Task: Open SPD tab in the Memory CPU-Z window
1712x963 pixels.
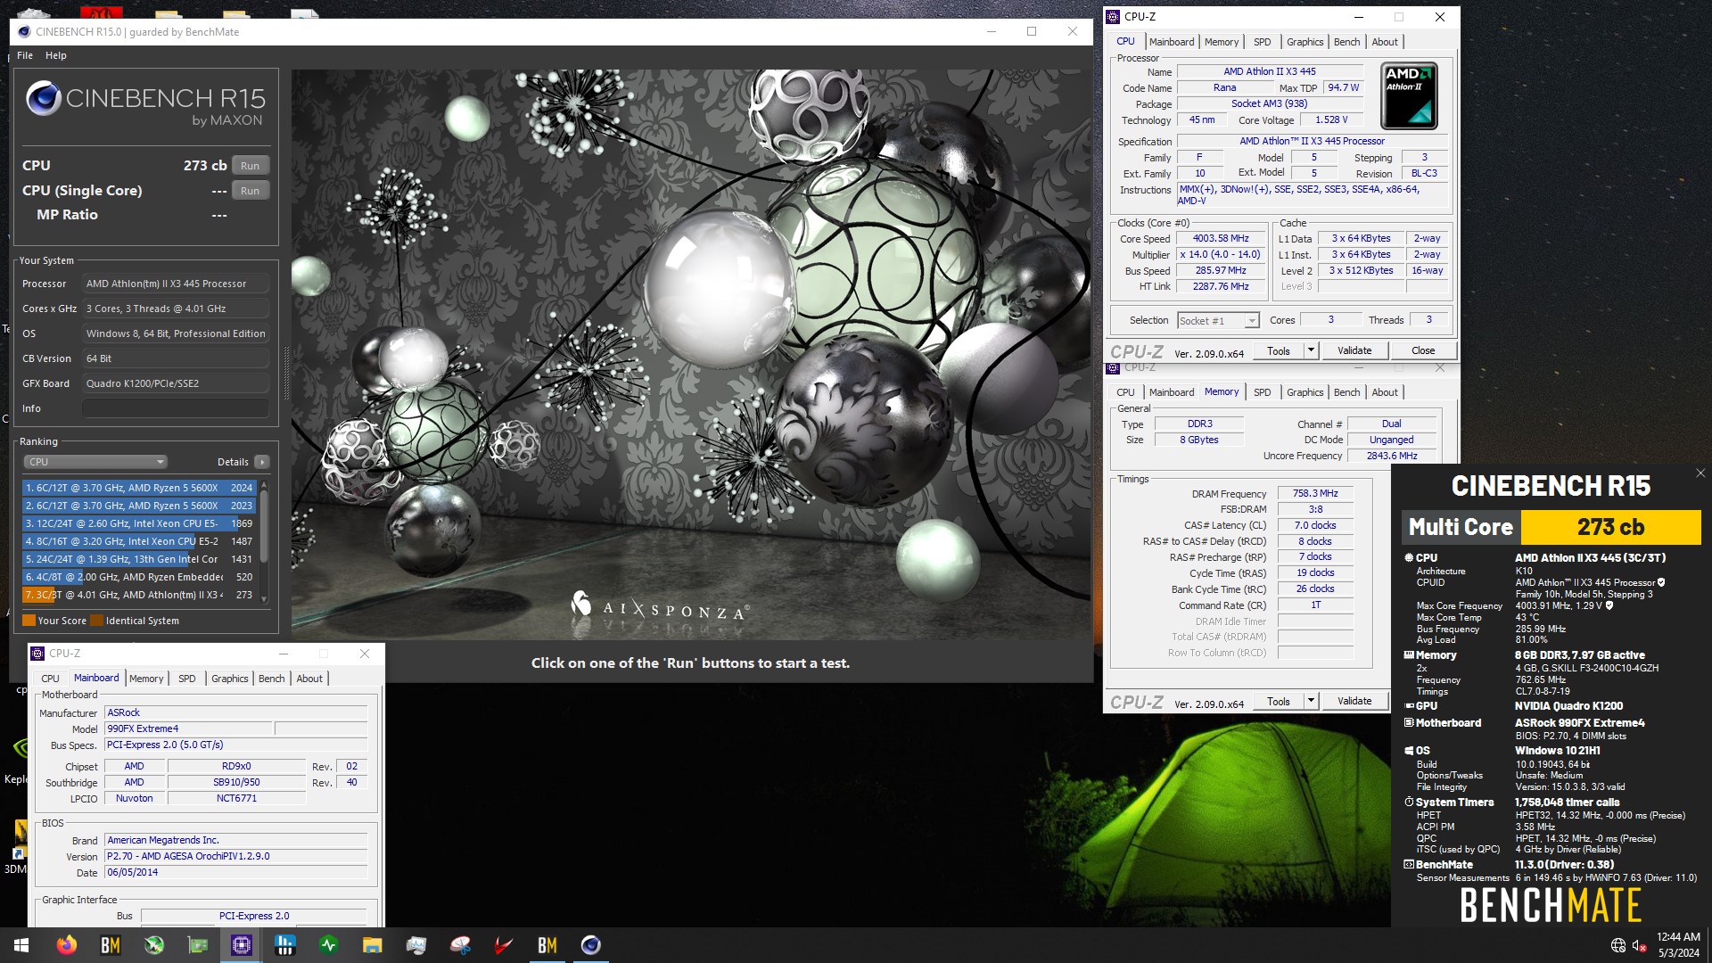Action: (1262, 392)
